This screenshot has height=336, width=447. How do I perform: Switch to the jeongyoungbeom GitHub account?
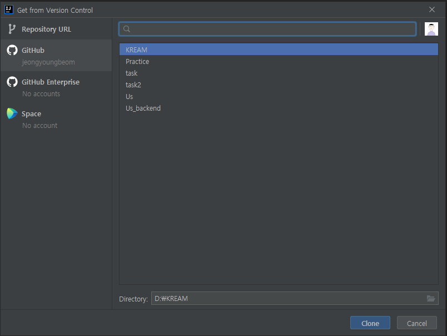point(49,62)
